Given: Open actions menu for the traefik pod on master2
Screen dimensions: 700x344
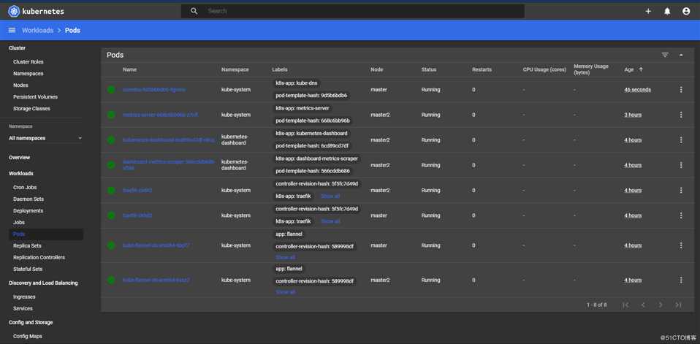Looking at the screenshot, I should tap(681, 190).
